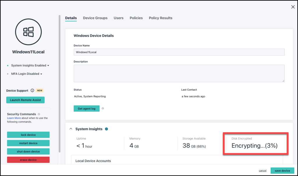Click the Device Support info icon
The height and width of the screenshot is (176, 298).
[x=32, y=90]
